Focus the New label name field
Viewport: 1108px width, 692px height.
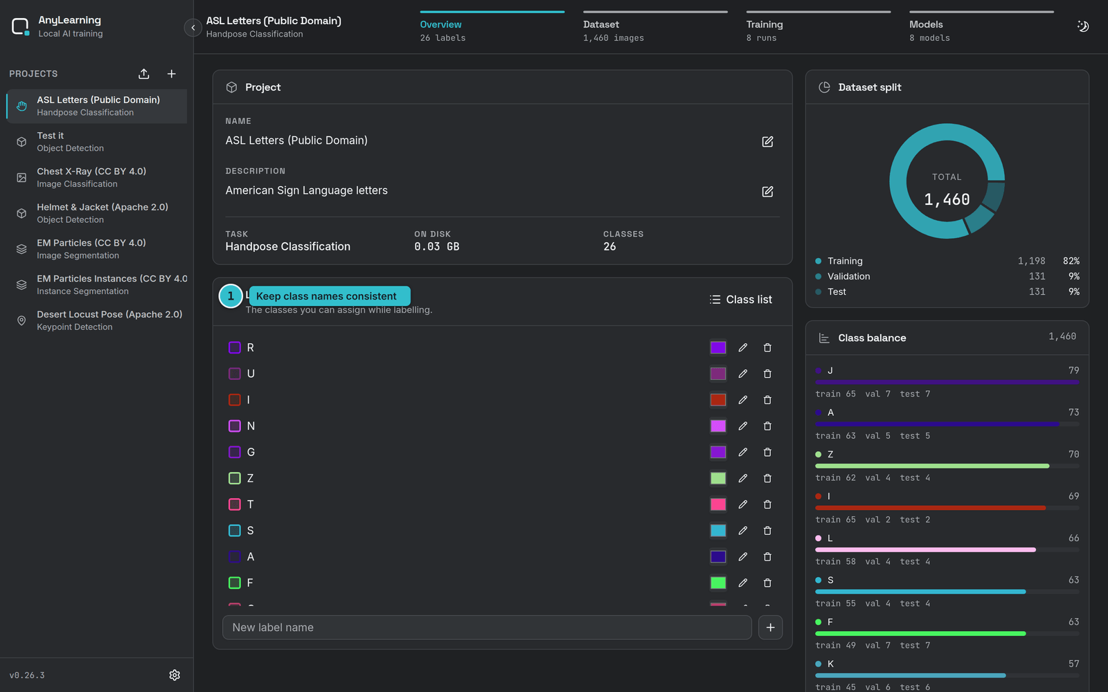tap(487, 628)
